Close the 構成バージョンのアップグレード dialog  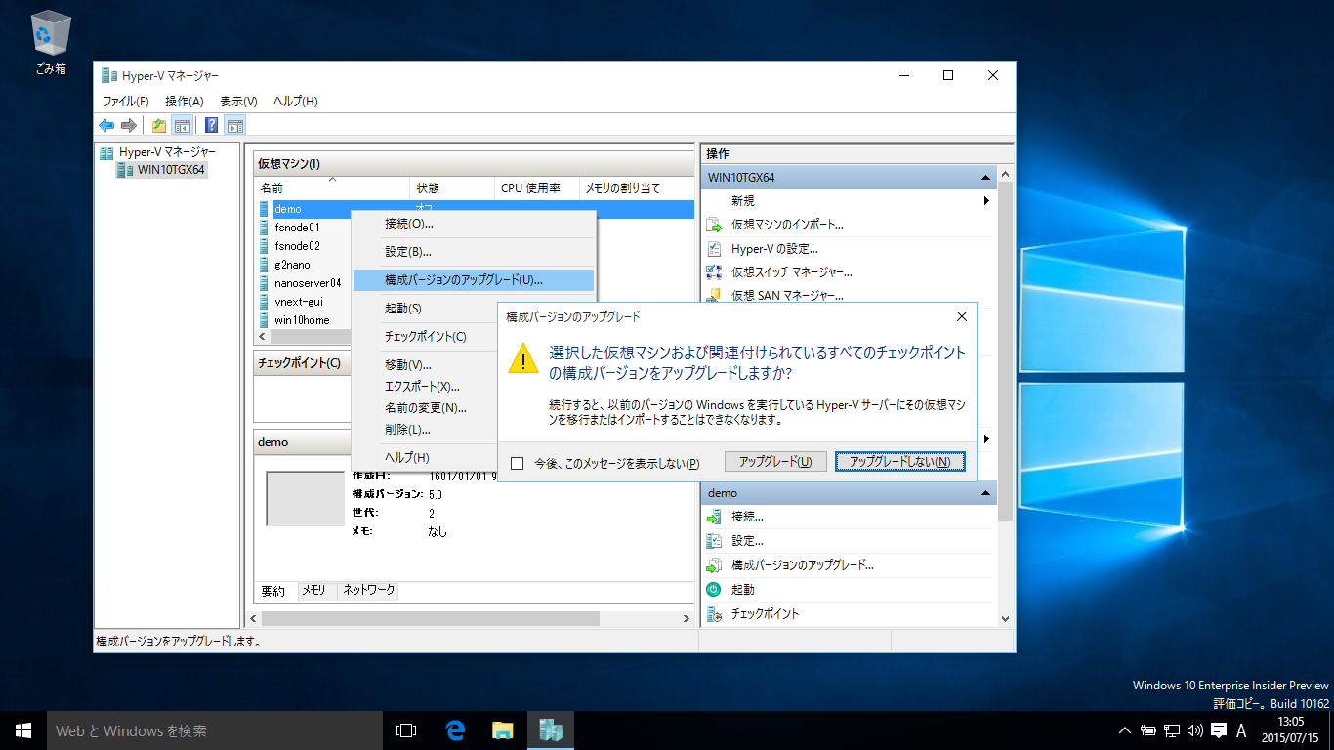961,316
